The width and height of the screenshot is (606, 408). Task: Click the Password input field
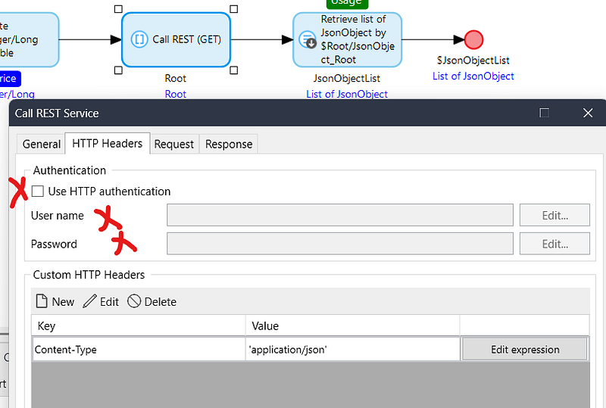(x=339, y=244)
